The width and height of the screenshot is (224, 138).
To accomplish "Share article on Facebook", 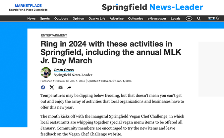I will (43, 88).
